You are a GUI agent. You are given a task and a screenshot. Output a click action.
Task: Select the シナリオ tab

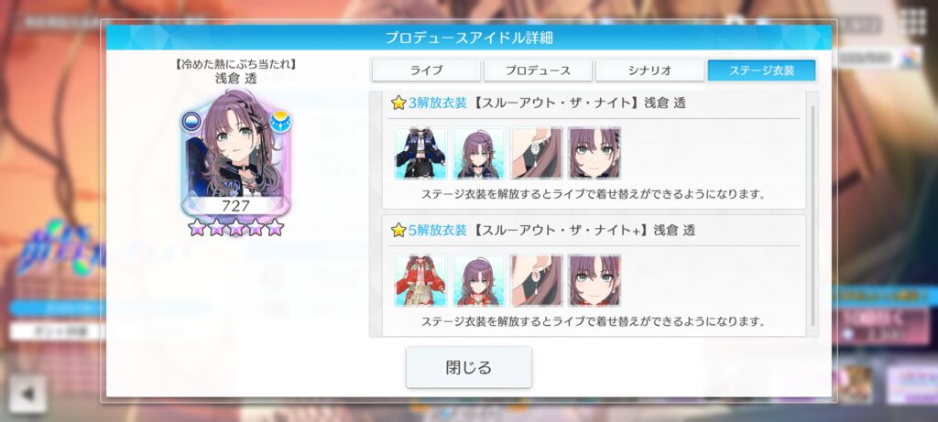[x=649, y=70]
